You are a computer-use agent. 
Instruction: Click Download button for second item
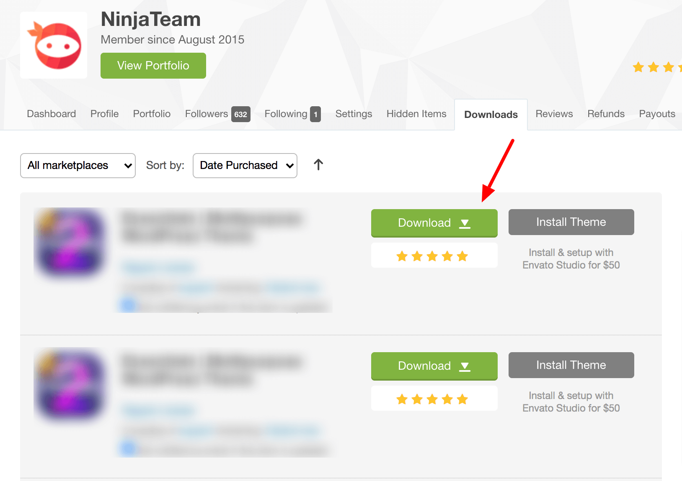pyautogui.click(x=434, y=366)
